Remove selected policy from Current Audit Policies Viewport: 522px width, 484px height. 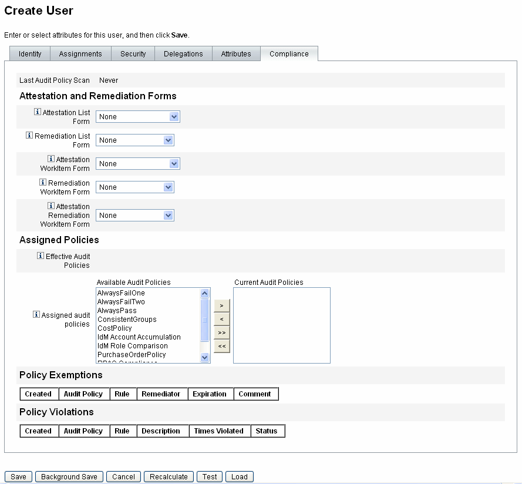222,319
